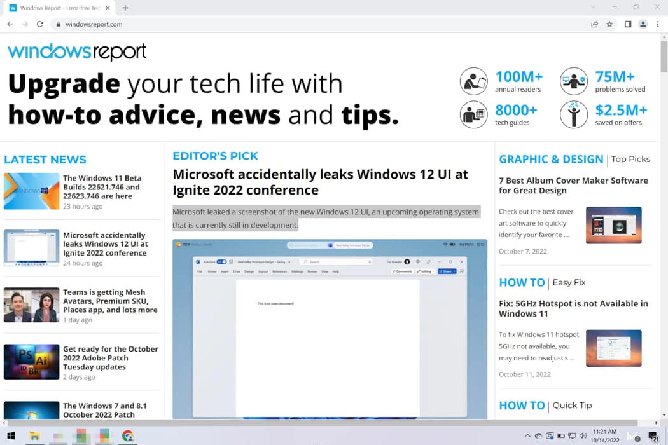668x445 pixels.
Task: Open the browser side panel icon
Action: click(628, 24)
